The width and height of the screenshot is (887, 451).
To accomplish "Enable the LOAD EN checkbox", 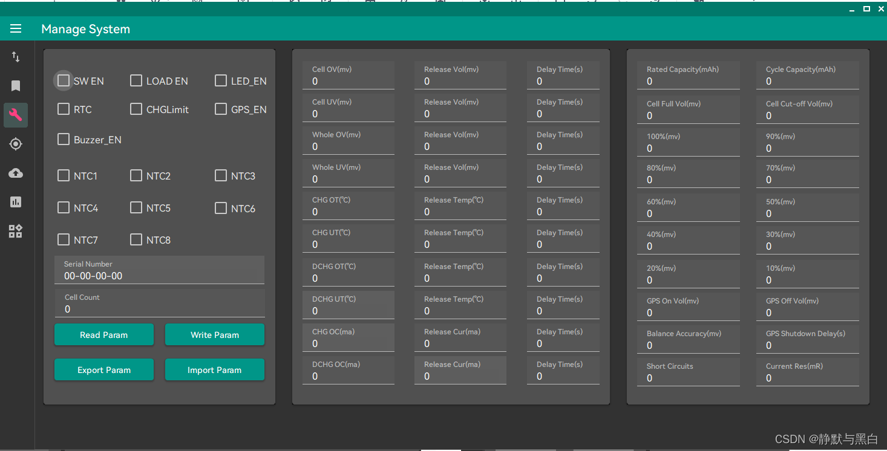I will pyautogui.click(x=136, y=80).
